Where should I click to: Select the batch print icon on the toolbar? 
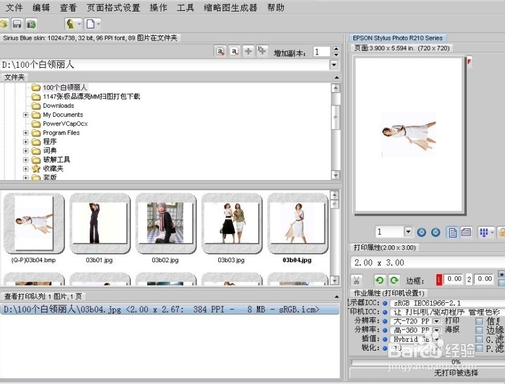click(x=31, y=23)
